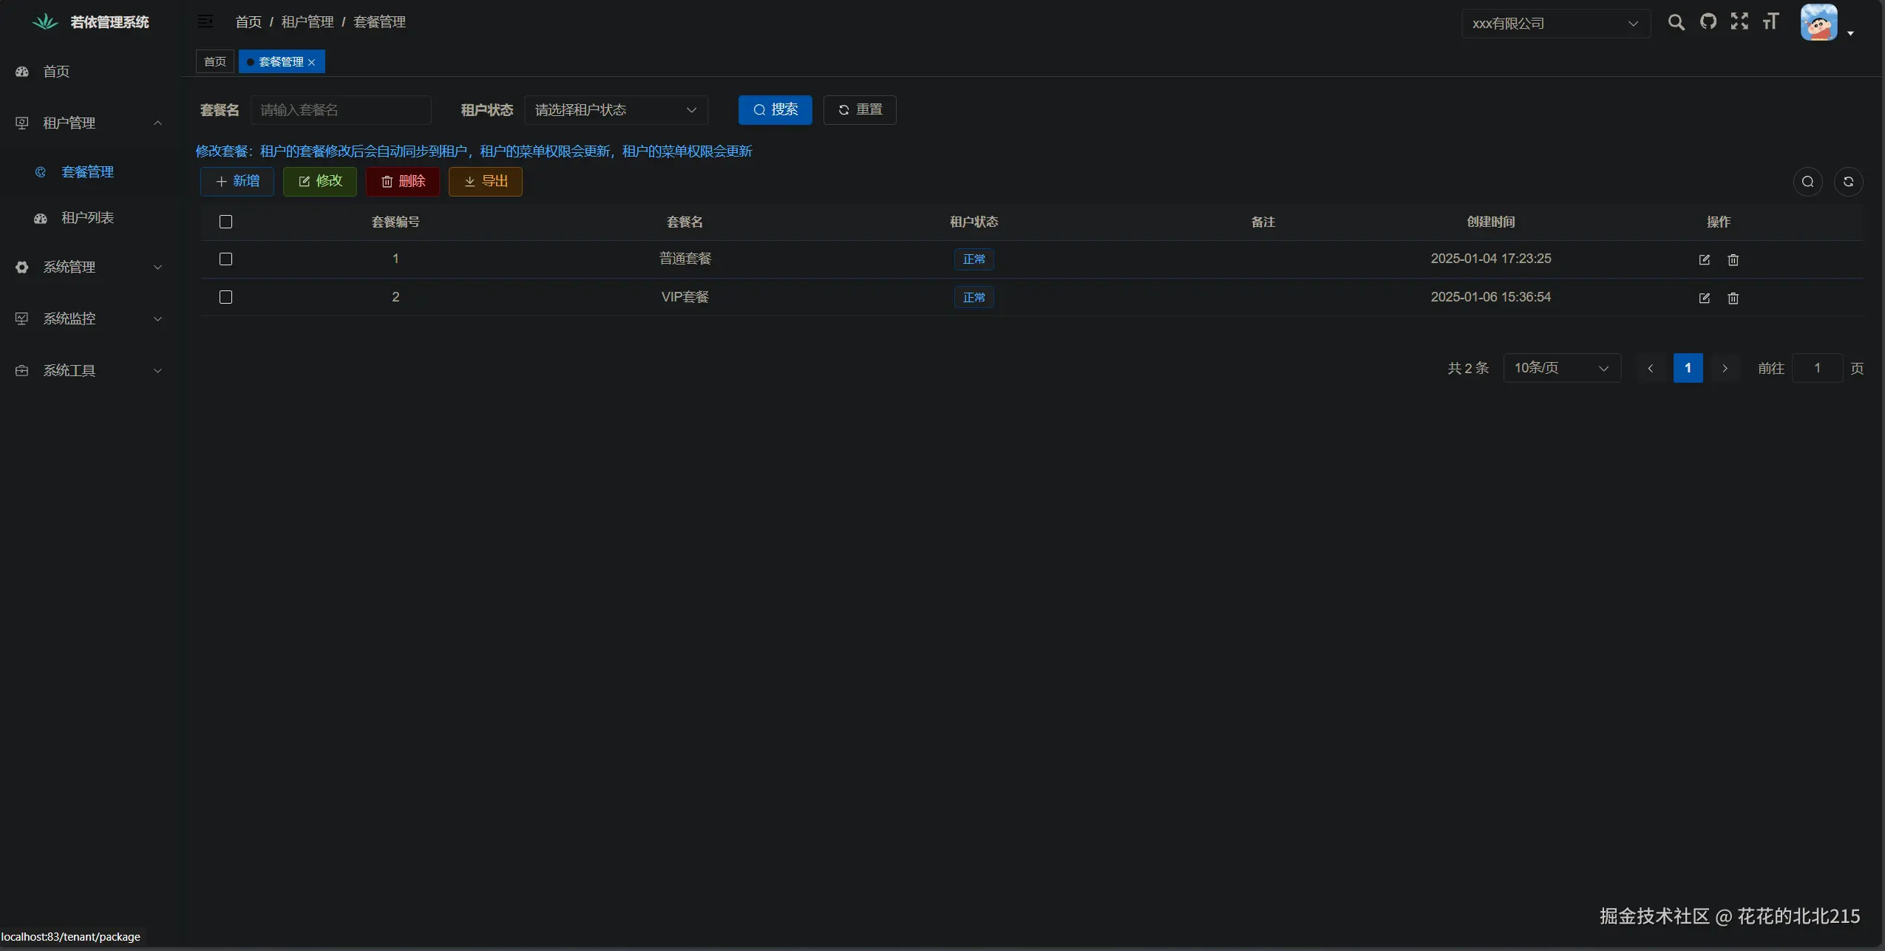The height and width of the screenshot is (951, 1885).
Task: Click the 新增 add button
Action: (237, 182)
